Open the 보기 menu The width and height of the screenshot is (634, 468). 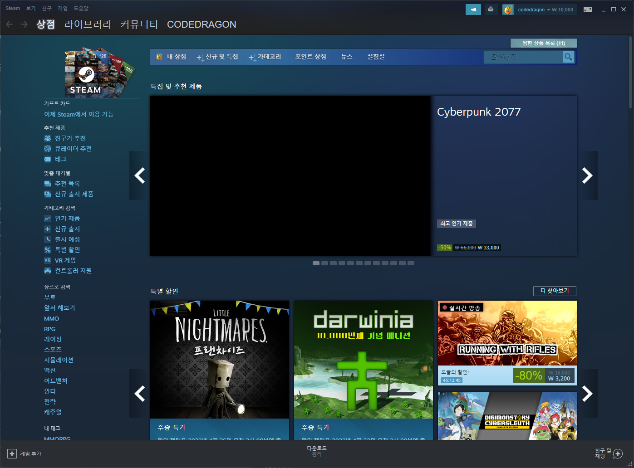pos(31,8)
